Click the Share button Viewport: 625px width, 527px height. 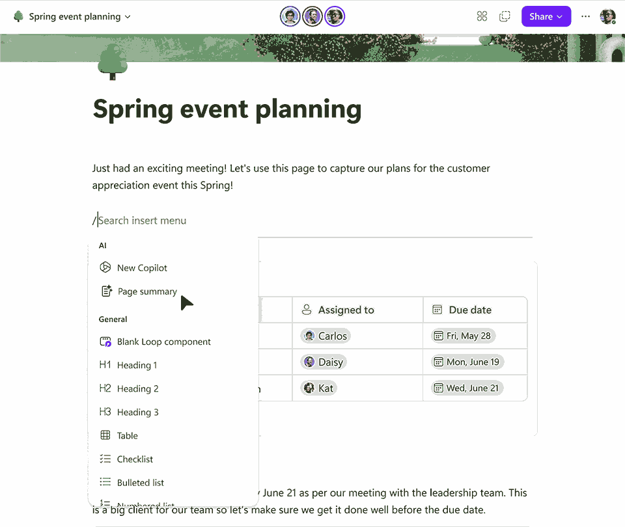click(x=541, y=16)
